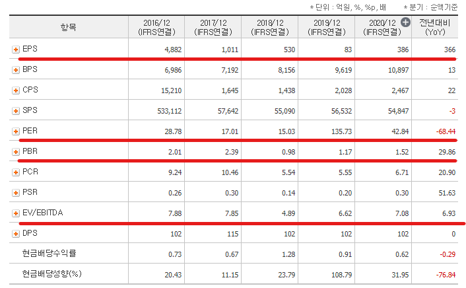The image size is (466, 288).
Task: Click the PER value 28.78
Action: (x=173, y=131)
